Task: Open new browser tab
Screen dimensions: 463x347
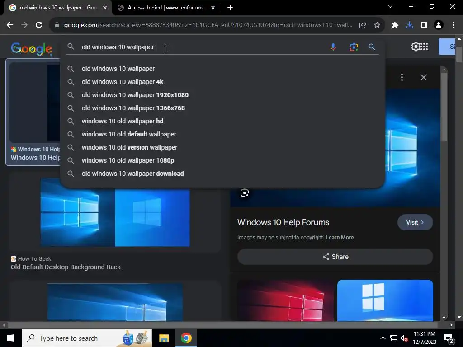Action: 230,8
